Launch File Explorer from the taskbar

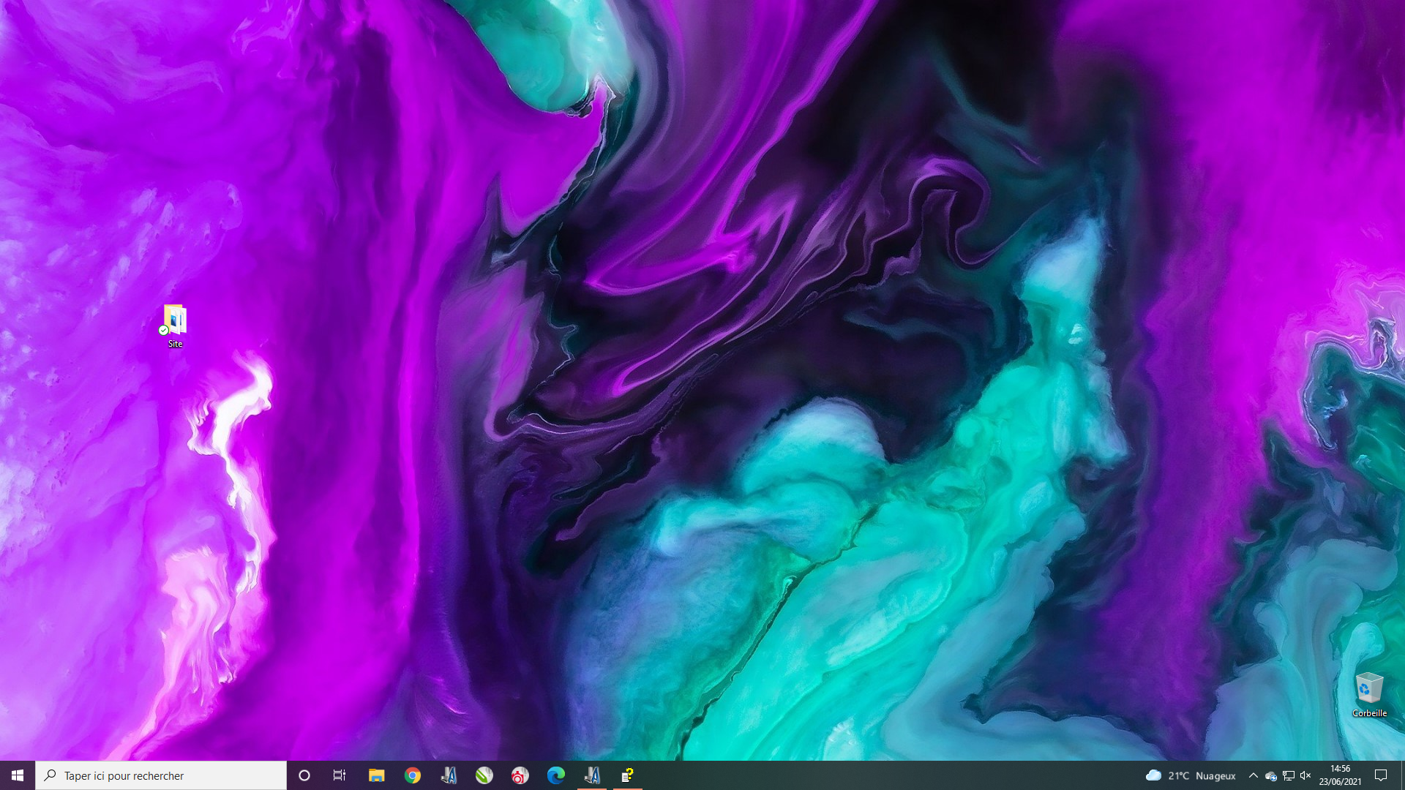point(376,775)
